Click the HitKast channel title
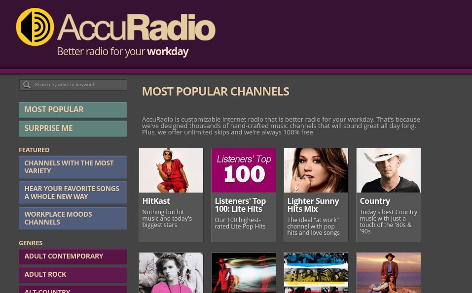 click(156, 201)
